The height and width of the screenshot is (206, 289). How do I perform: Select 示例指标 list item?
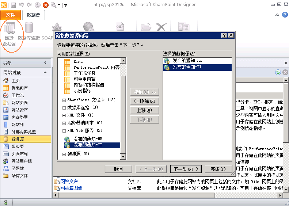click(82, 91)
